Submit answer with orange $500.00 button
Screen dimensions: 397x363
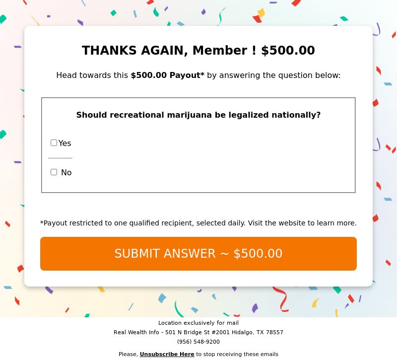click(x=198, y=254)
